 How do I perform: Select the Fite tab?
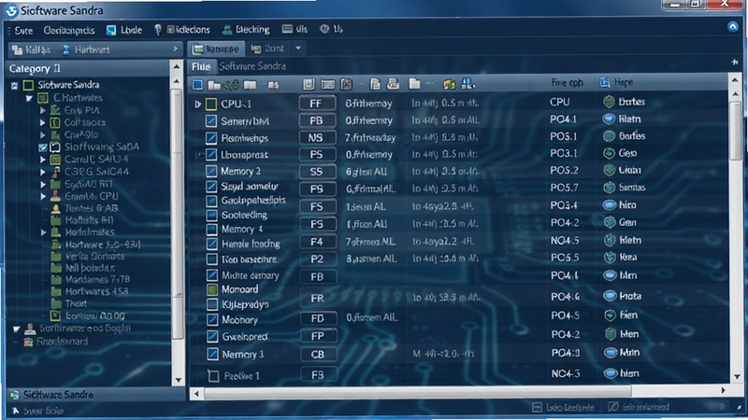201,66
